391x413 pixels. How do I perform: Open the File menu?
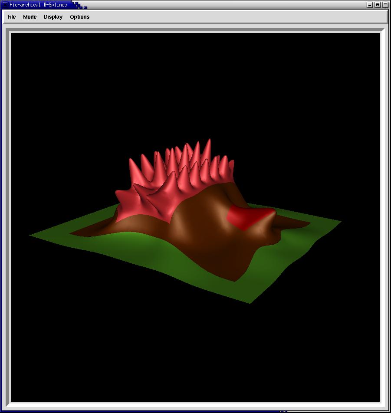click(12, 17)
